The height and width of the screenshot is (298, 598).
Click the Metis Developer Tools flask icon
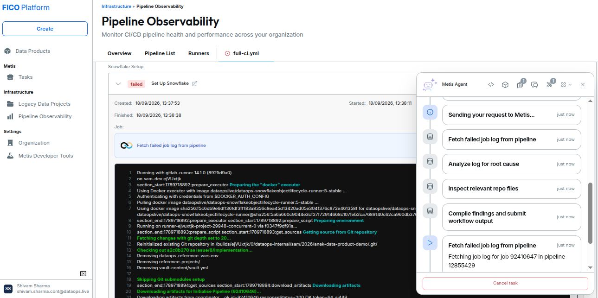[10, 156]
